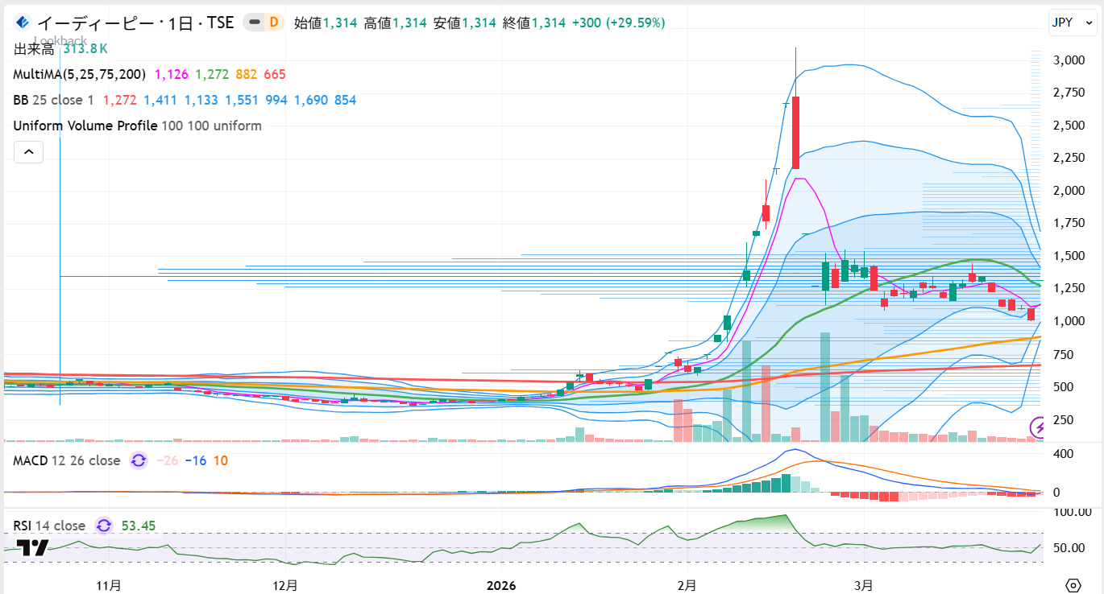Collapse the indicator legend with chevron button
Screen dimensions: 1104x594
pyautogui.click(x=28, y=151)
